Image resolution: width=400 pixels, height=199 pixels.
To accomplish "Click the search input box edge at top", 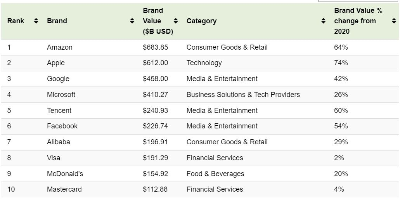I will pos(358,1).
